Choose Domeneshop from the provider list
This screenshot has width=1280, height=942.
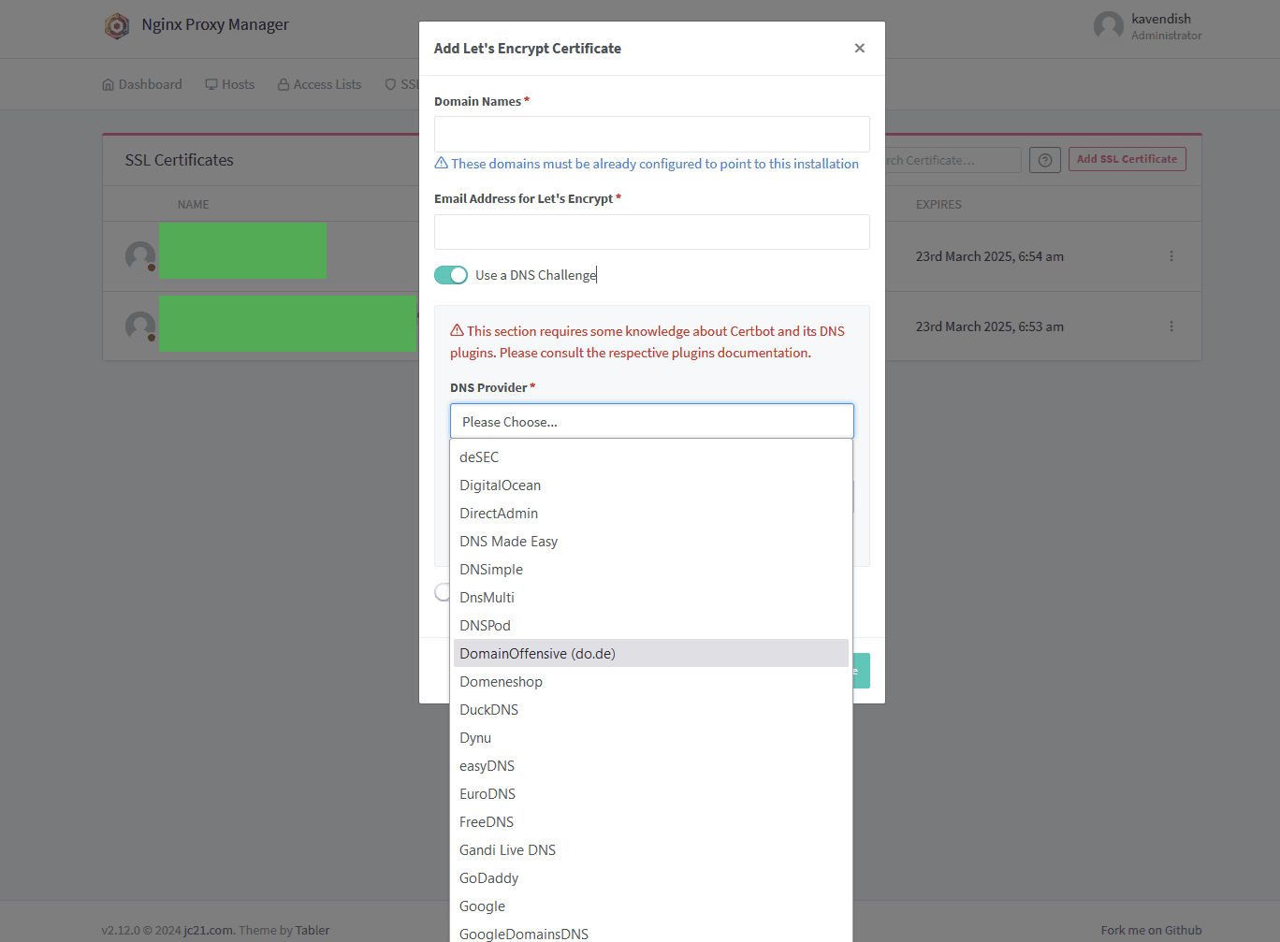tap(651, 682)
